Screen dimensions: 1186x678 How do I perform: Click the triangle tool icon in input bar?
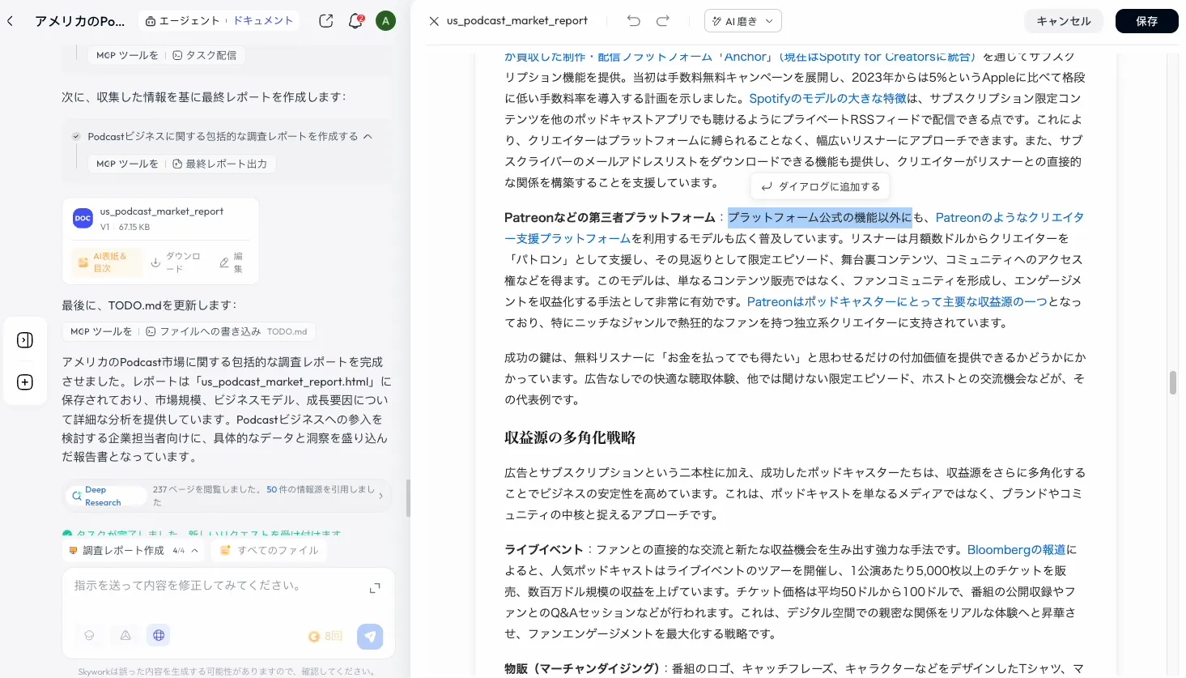(125, 636)
